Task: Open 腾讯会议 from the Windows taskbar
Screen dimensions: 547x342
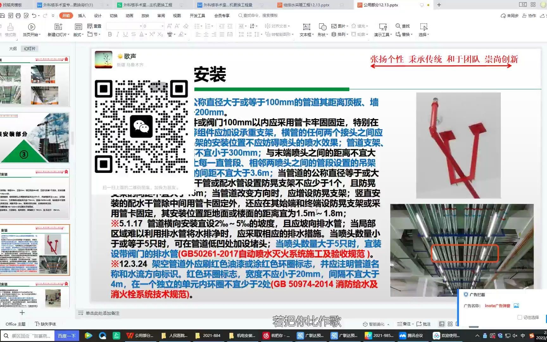Action: [x=411, y=336]
